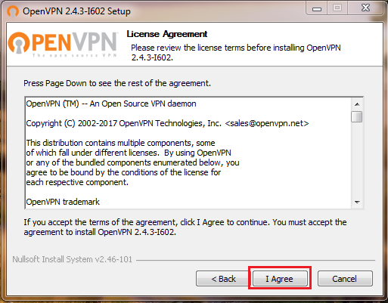Screen dimensions: 388x303
Task: Click the Copyright 2002-2017 line
Action: click(167, 123)
